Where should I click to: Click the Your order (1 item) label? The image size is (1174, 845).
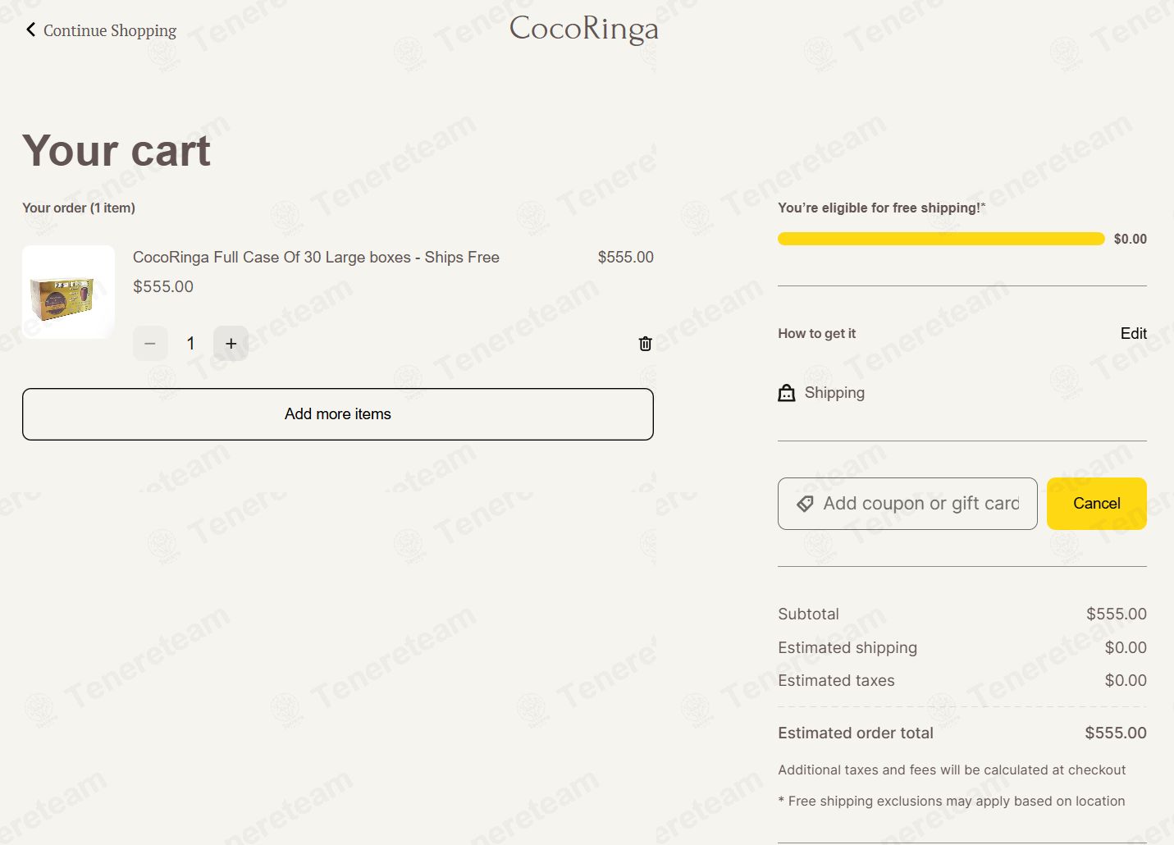tap(79, 208)
